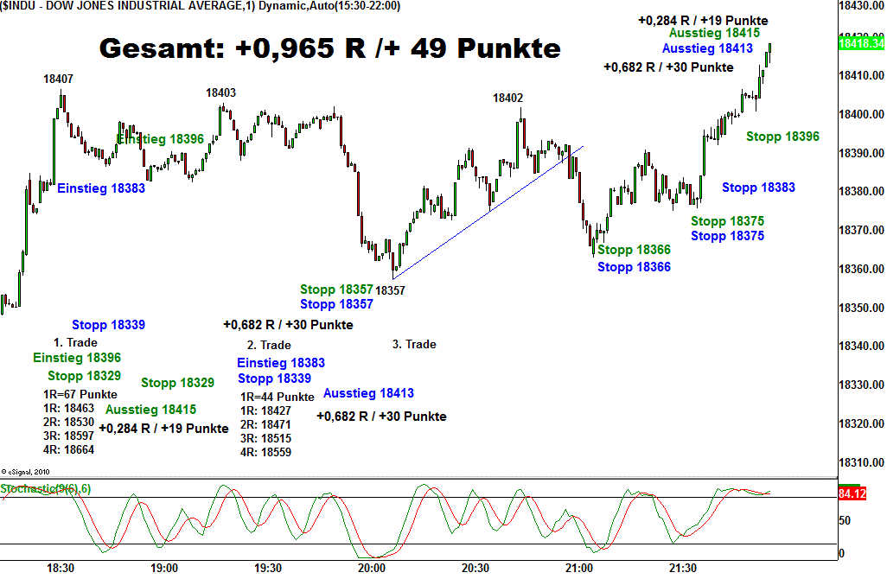Click the 18402 high price label
The width and height of the screenshot is (887, 579).
tap(508, 99)
